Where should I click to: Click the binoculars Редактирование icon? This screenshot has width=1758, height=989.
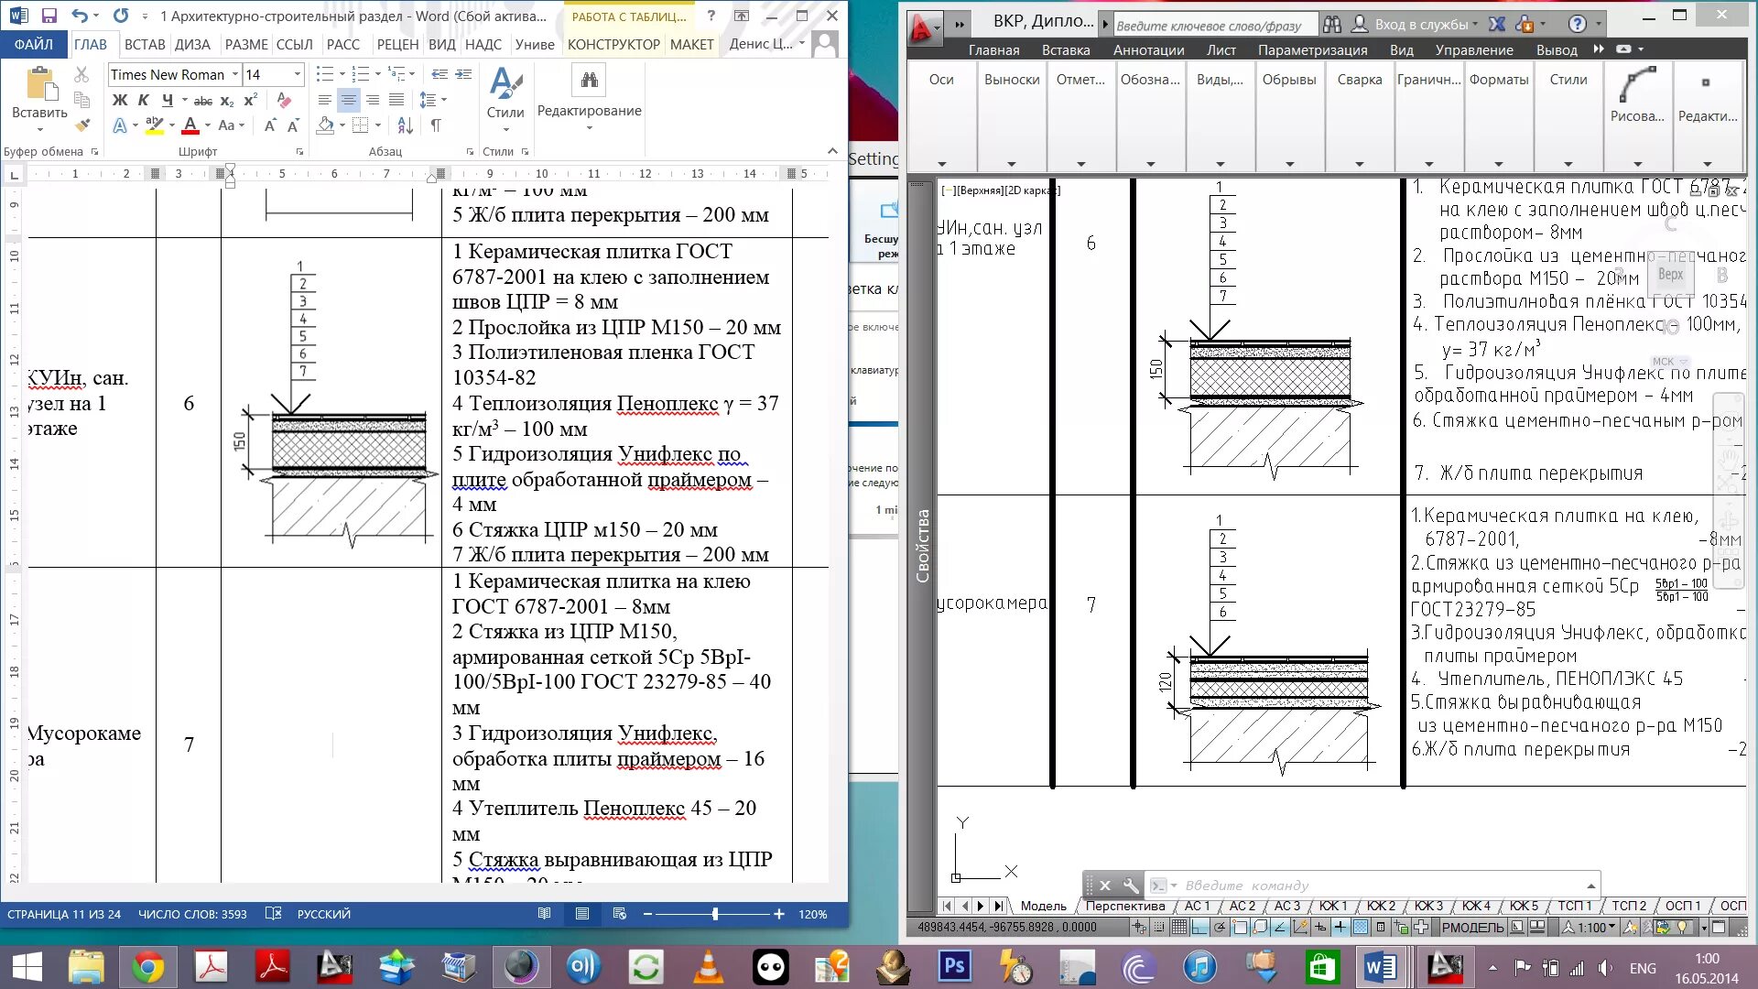(x=589, y=81)
